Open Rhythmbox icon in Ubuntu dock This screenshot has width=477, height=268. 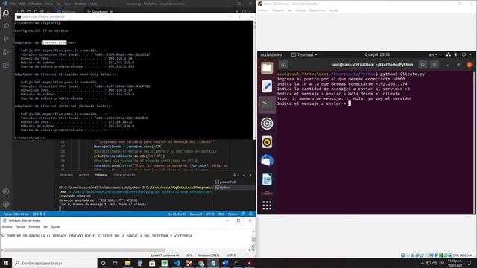tap(267, 142)
